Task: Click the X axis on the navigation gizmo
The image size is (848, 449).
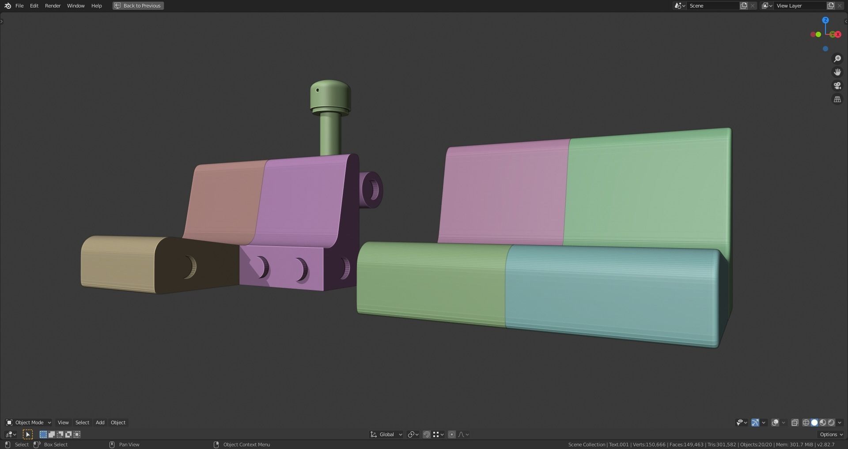Action: (838, 34)
